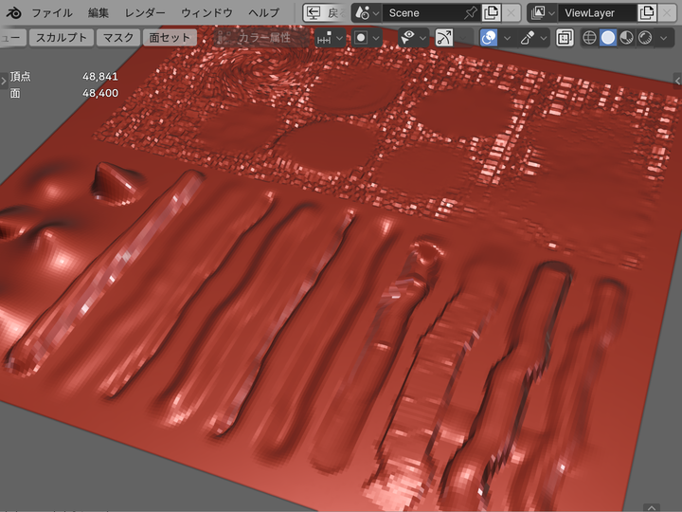
Task: Add a new ViewLayer using copy icon
Action: [x=646, y=13]
